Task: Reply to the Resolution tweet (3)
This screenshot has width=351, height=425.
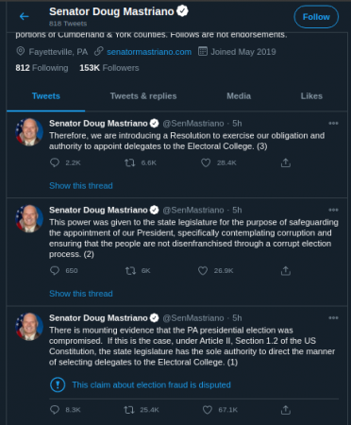Action: pos(55,162)
